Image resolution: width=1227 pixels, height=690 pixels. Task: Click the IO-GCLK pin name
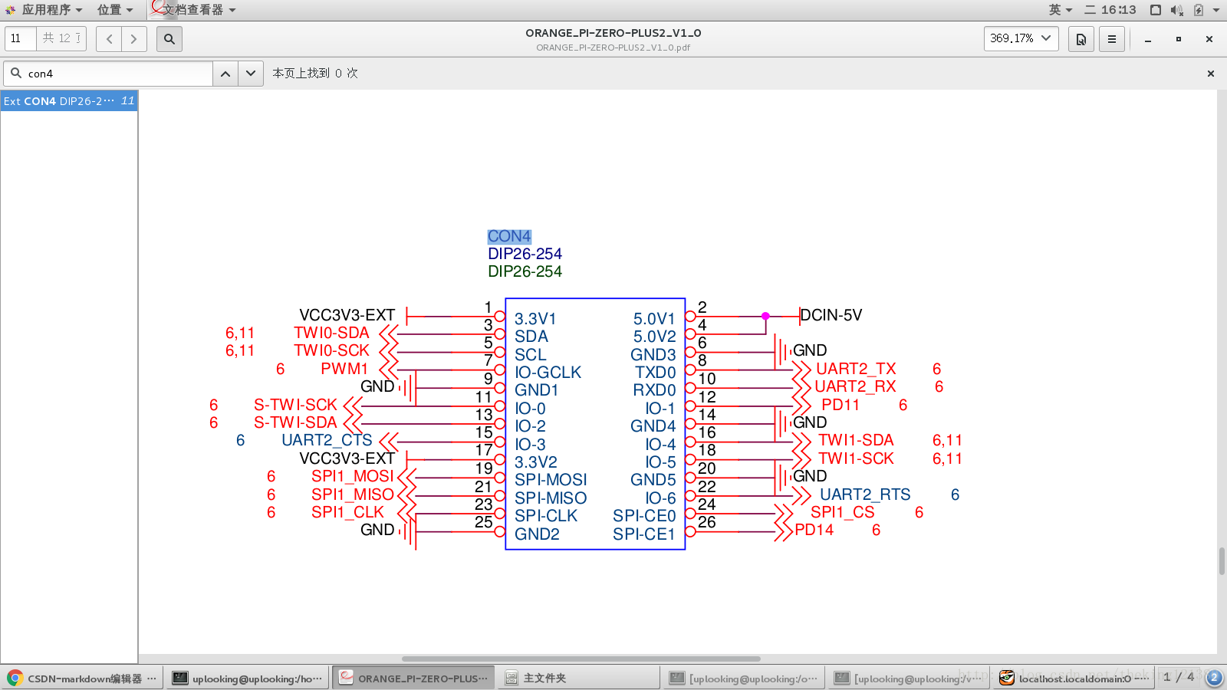coord(548,373)
